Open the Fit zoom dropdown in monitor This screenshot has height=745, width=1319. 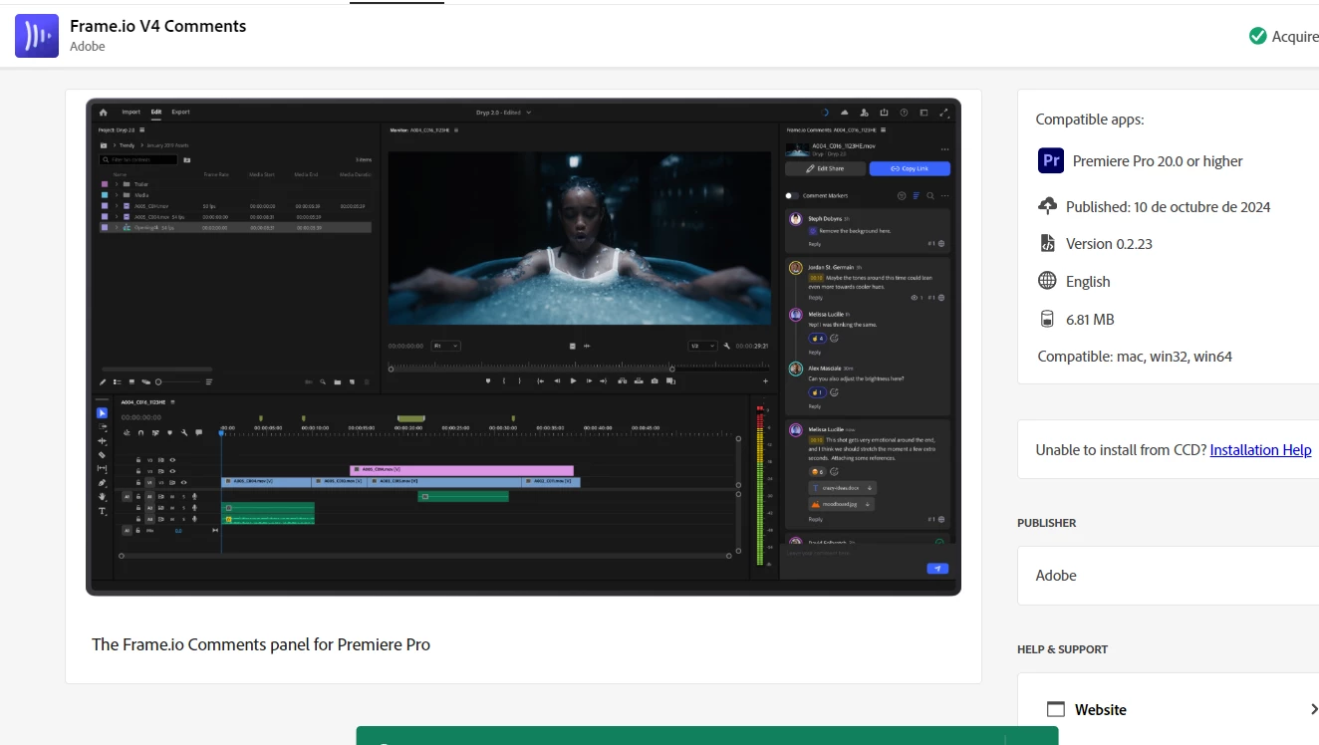pyautogui.click(x=445, y=346)
